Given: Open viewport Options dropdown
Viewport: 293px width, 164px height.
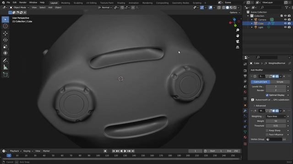Looking at the screenshot, I should [235, 12].
